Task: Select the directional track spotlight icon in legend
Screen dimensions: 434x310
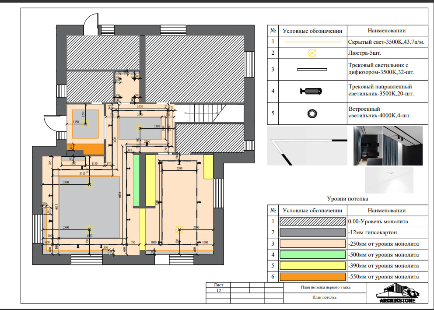Action: point(311,91)
